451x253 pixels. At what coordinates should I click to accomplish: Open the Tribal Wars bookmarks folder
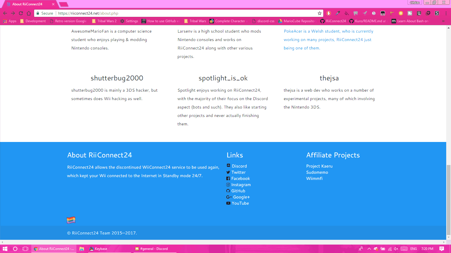click(195, 21)
